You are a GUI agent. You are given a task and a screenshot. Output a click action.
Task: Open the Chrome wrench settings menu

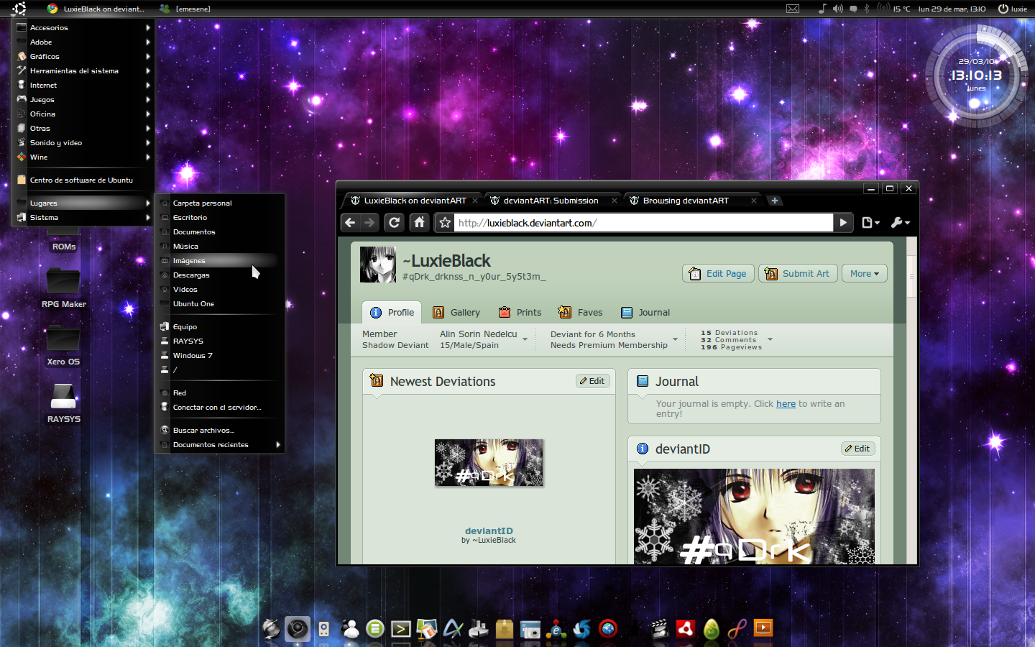click(x=900, y=223)
